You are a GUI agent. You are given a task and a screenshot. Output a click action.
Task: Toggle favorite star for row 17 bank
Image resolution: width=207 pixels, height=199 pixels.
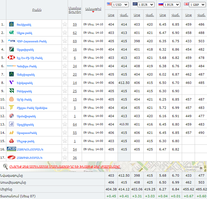65,157
